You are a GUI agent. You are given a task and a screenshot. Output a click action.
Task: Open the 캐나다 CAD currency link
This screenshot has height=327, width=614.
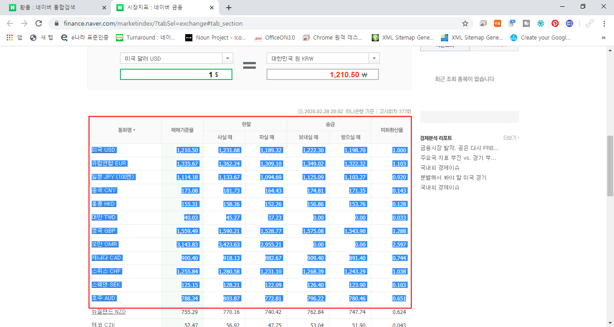click(x=107, y=258)
